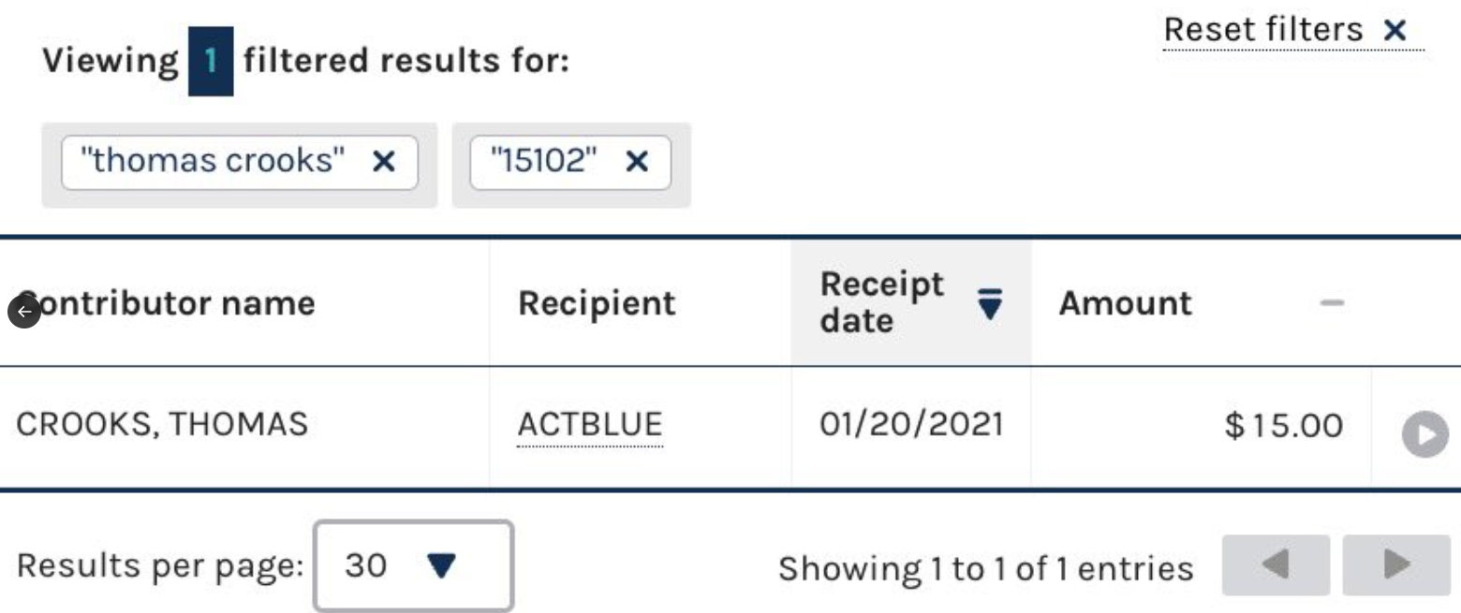Remove the "15102" zip filter tag
The image size is (1461, 613).
pos(637,162)
